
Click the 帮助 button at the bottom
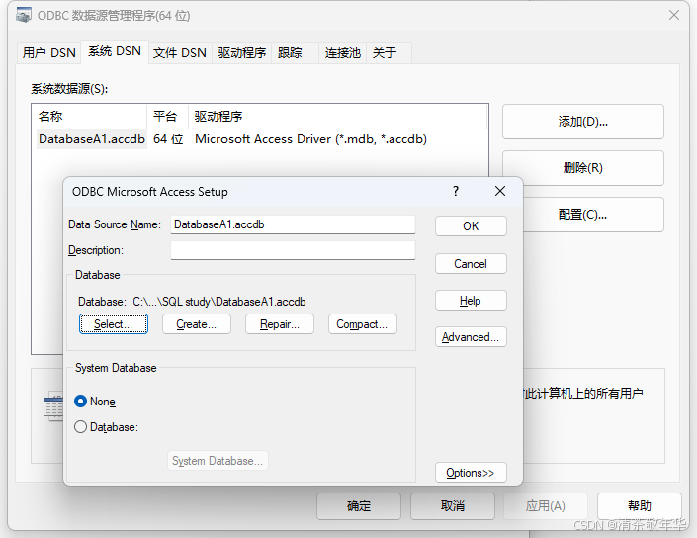coord(640,506)
